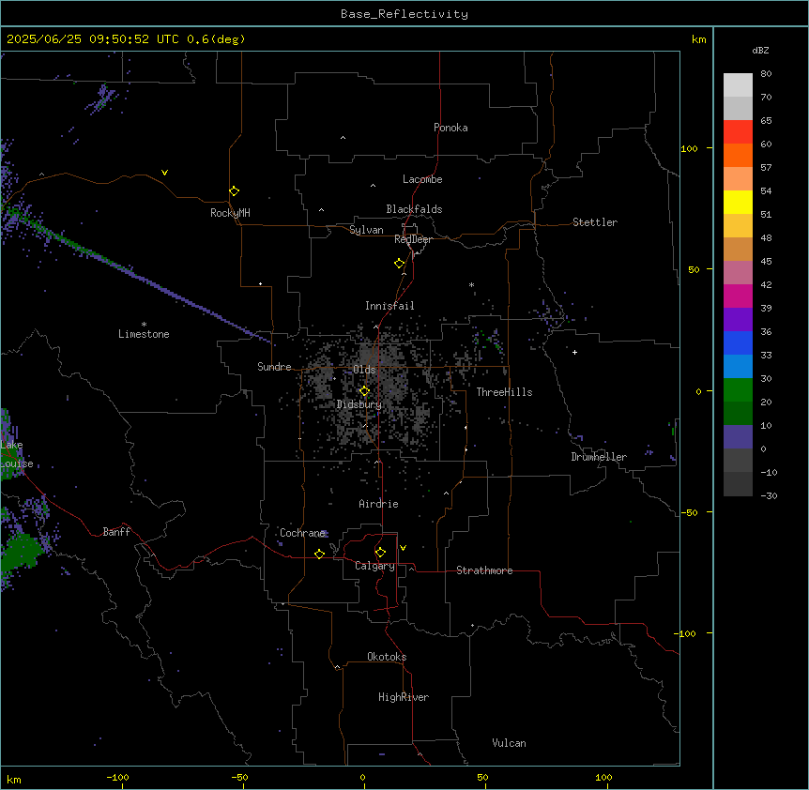
Task: Pick the red 60-65 dBZ legend swatch
Action: tap(738, 131)
